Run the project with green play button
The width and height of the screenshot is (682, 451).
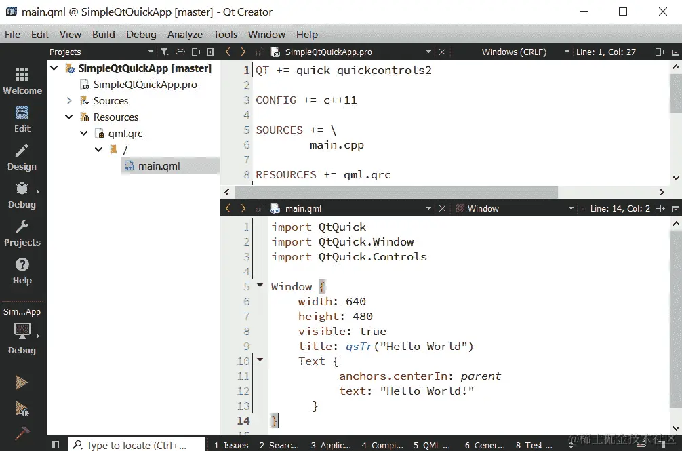21,383
